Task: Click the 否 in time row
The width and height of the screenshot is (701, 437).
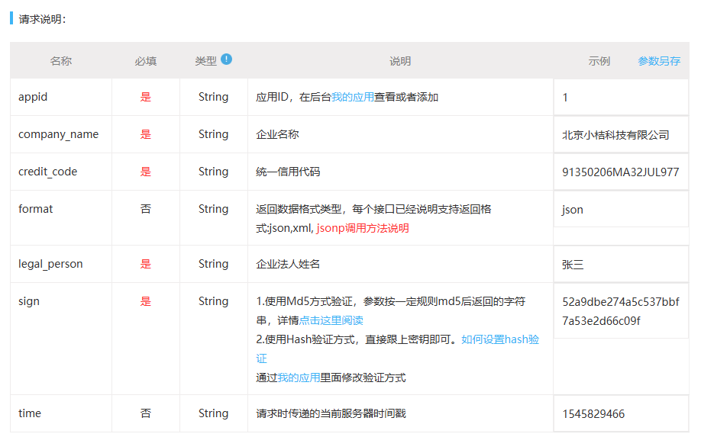Action: pos(146,413)
